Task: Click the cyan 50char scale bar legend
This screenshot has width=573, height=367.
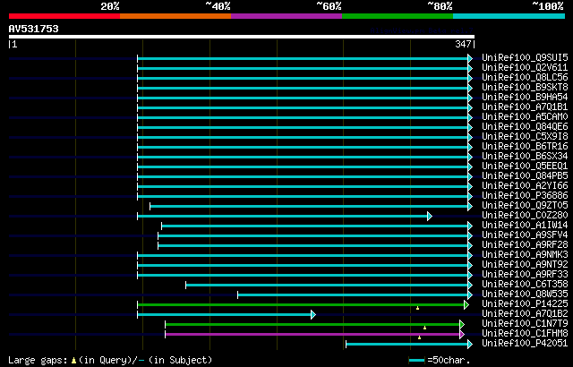Action: [x=417, y=361]
